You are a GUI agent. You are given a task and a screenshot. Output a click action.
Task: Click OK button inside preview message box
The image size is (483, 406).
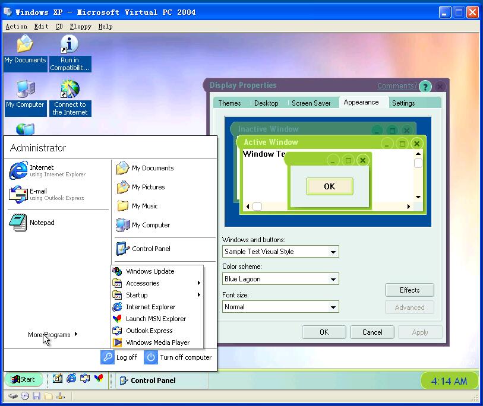pos(329,186)
